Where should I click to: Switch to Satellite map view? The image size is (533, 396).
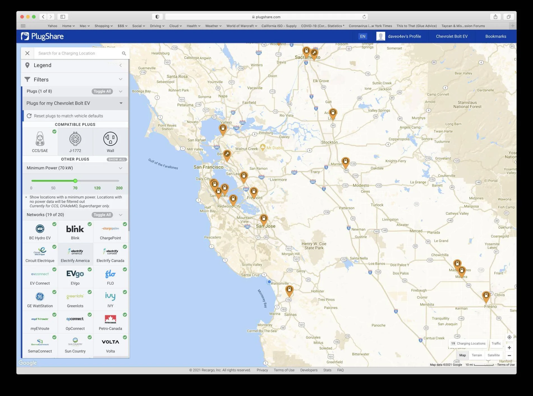pos(494,355)
